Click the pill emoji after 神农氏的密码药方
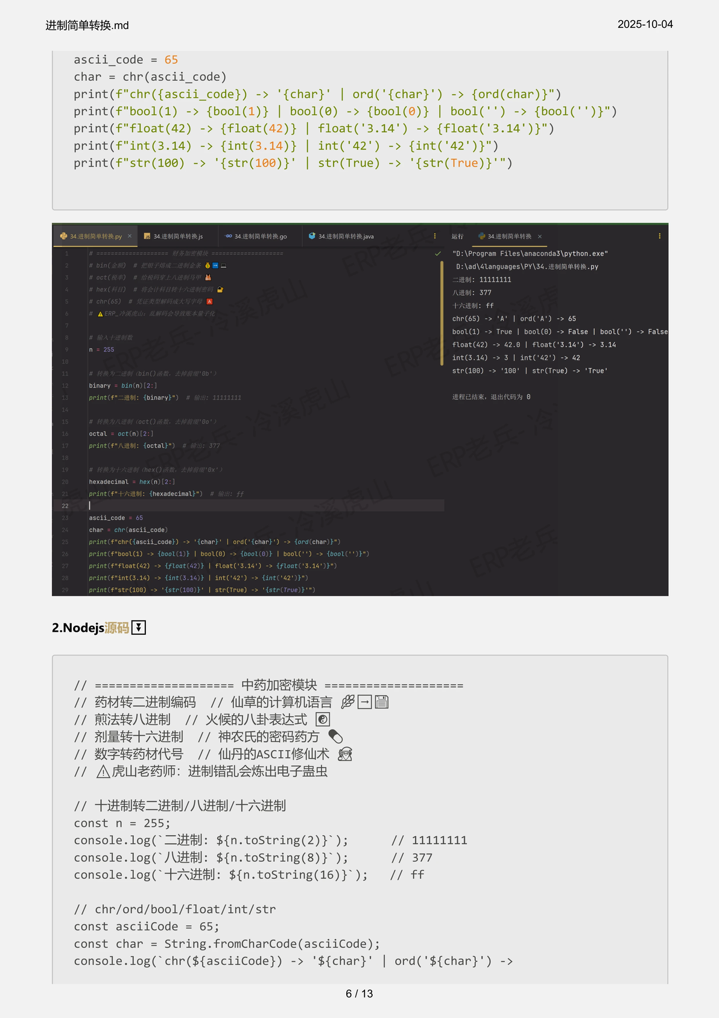Viewport: 719px width, 1018px height. click(x=335, y=737)
